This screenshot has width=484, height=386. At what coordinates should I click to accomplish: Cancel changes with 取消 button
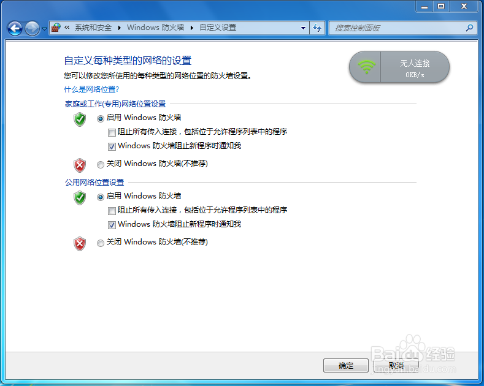click(x=396, y=366)
